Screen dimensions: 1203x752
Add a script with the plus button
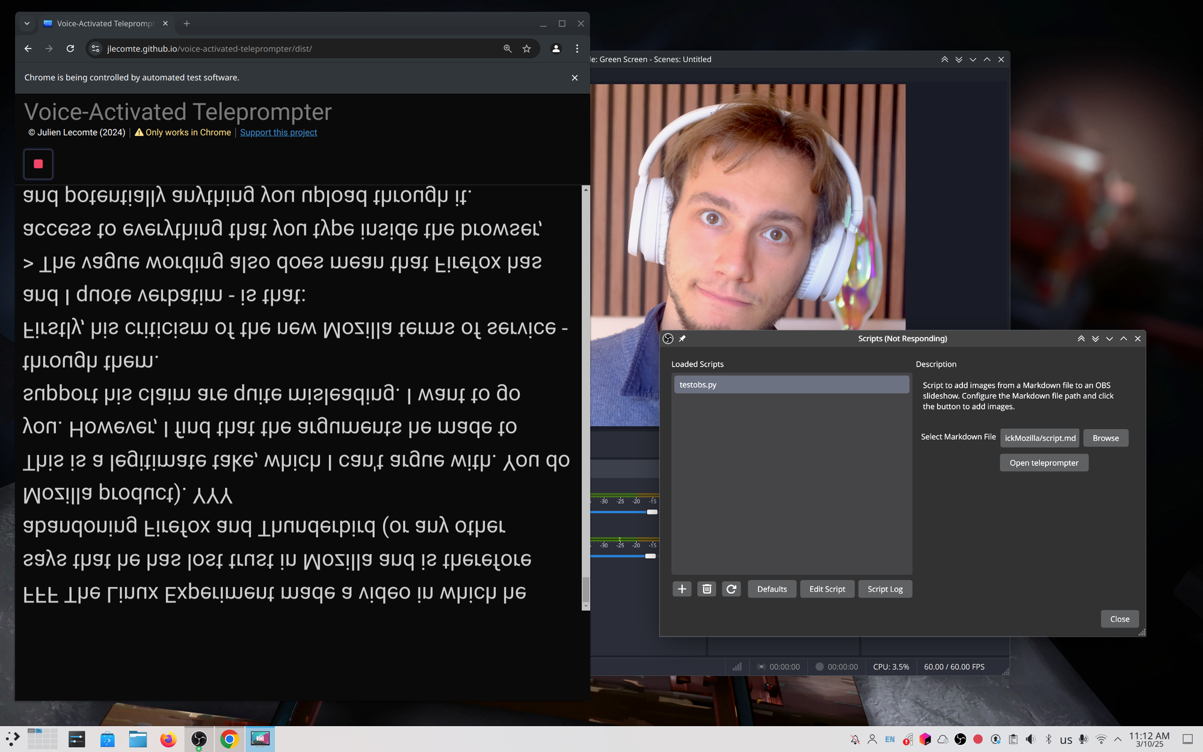tap(681, 589)
